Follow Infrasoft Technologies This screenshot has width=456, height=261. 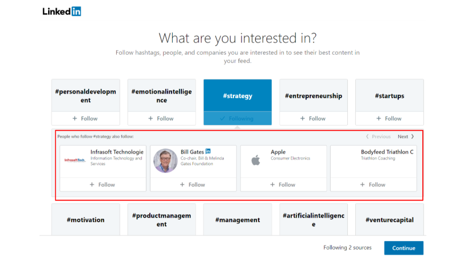[102, 184]
